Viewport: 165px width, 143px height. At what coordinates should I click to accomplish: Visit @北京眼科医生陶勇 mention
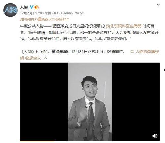[x=124, y=26]
